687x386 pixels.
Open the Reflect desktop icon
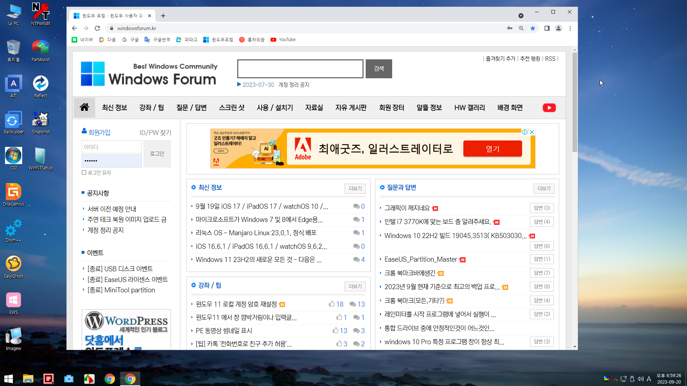[40, 86]
